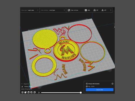Click the 20% infill value
135x101 pixels.
click(89, 10)
